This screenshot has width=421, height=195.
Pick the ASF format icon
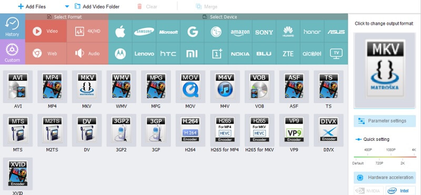[x=294, y=86]
